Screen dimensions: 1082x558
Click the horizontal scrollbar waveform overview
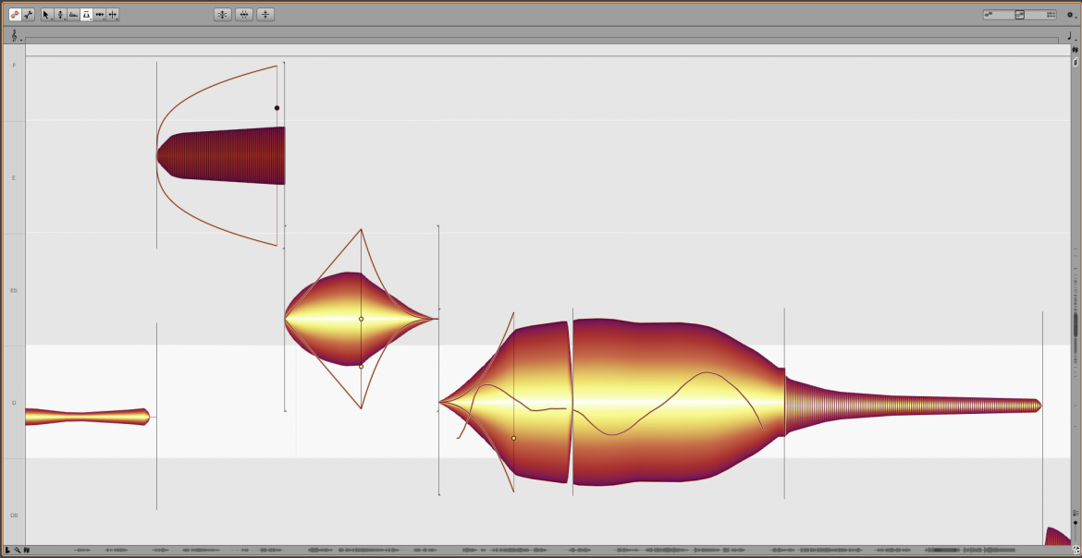pos(548,551)
